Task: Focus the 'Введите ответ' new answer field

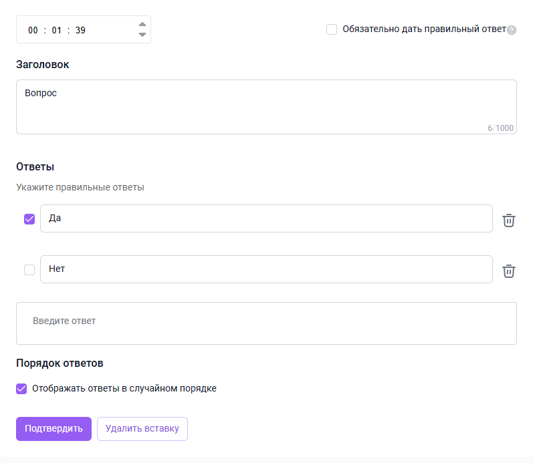Action: [266, 323]
